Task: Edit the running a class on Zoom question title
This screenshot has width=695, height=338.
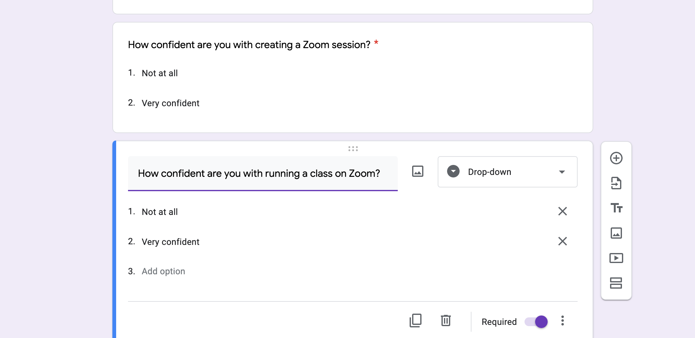Action: (x=263, y=173)
